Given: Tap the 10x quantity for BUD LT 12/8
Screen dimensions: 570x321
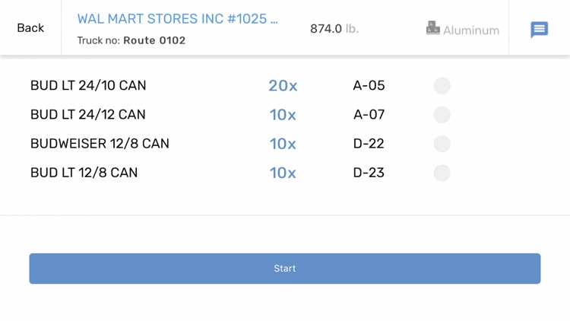Looking at the screenshot, I should (x=283, y=173).
